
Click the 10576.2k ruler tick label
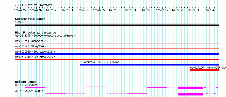20,10
